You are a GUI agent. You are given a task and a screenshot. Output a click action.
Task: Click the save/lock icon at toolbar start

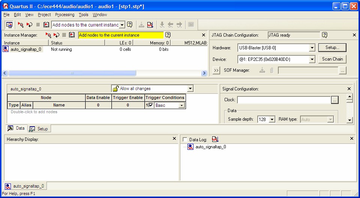[9, 25]
